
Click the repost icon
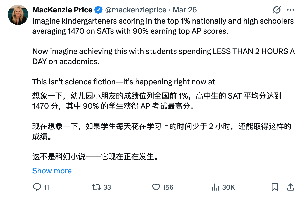[96, 187]
